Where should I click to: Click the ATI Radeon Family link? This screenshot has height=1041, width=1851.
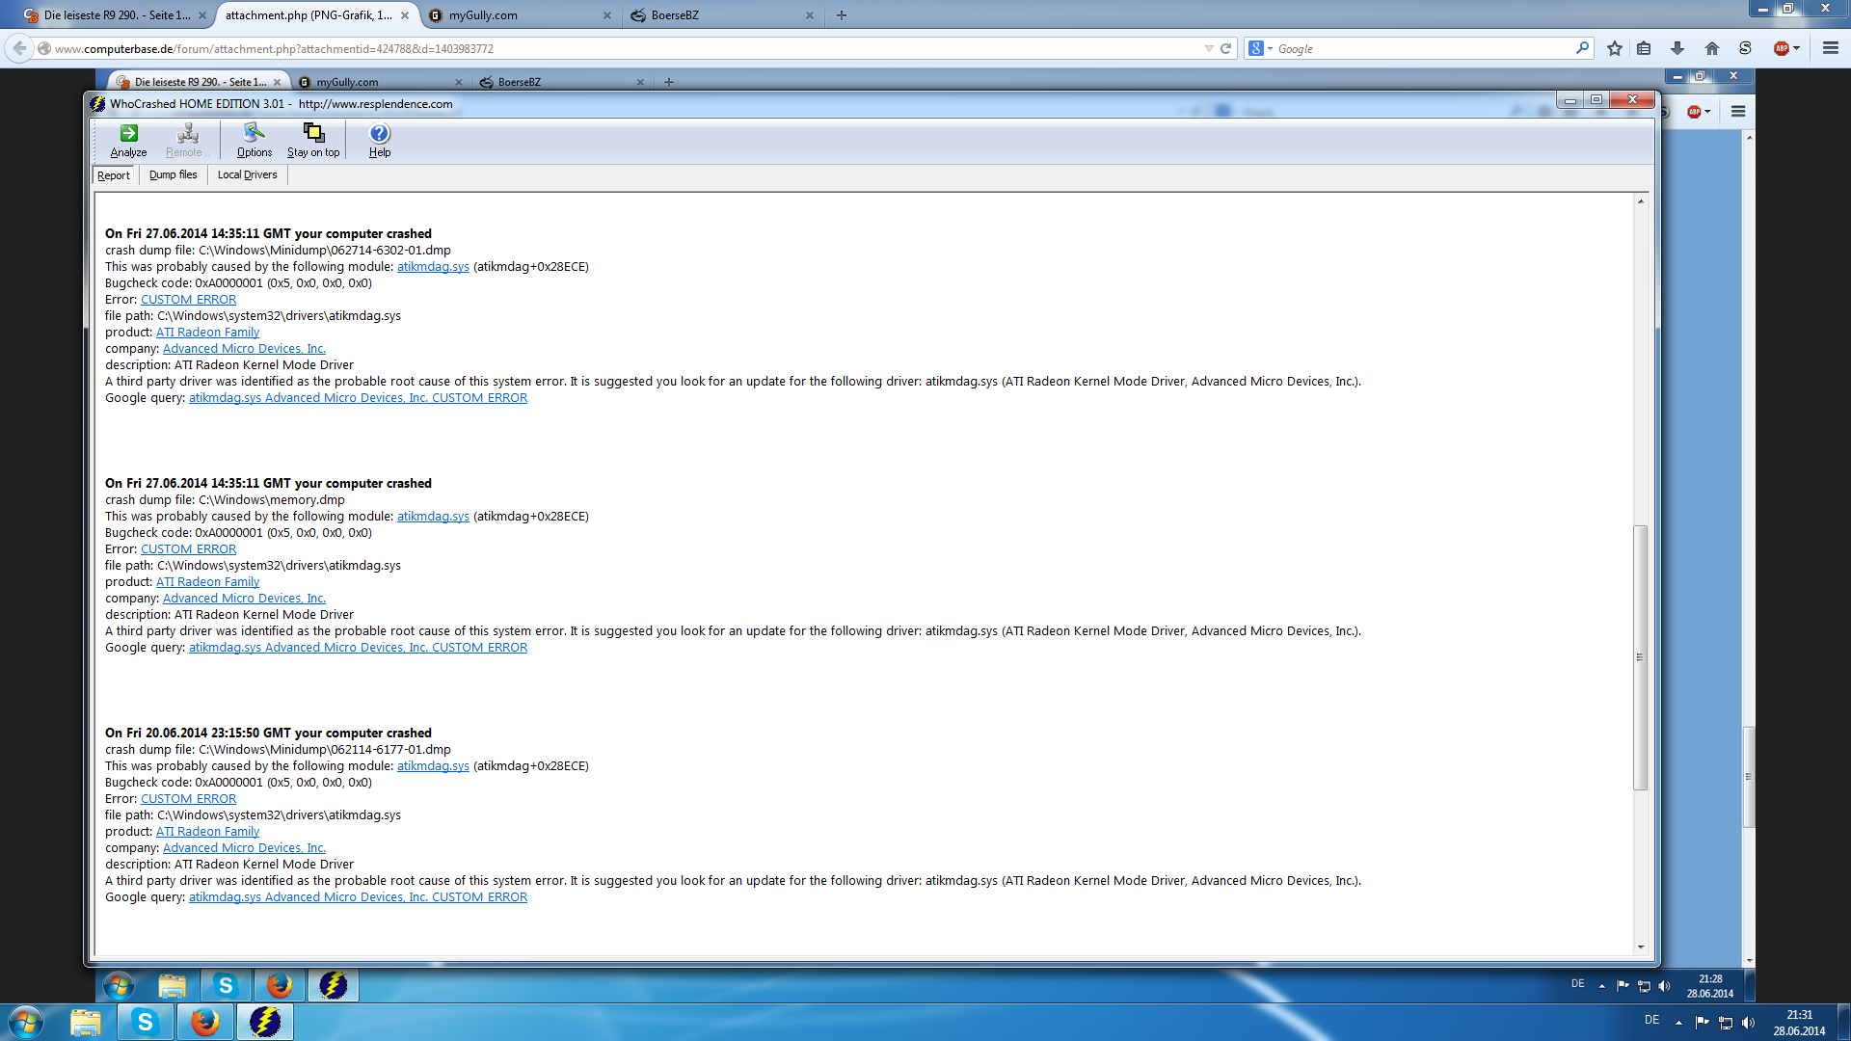click(207, 333)
